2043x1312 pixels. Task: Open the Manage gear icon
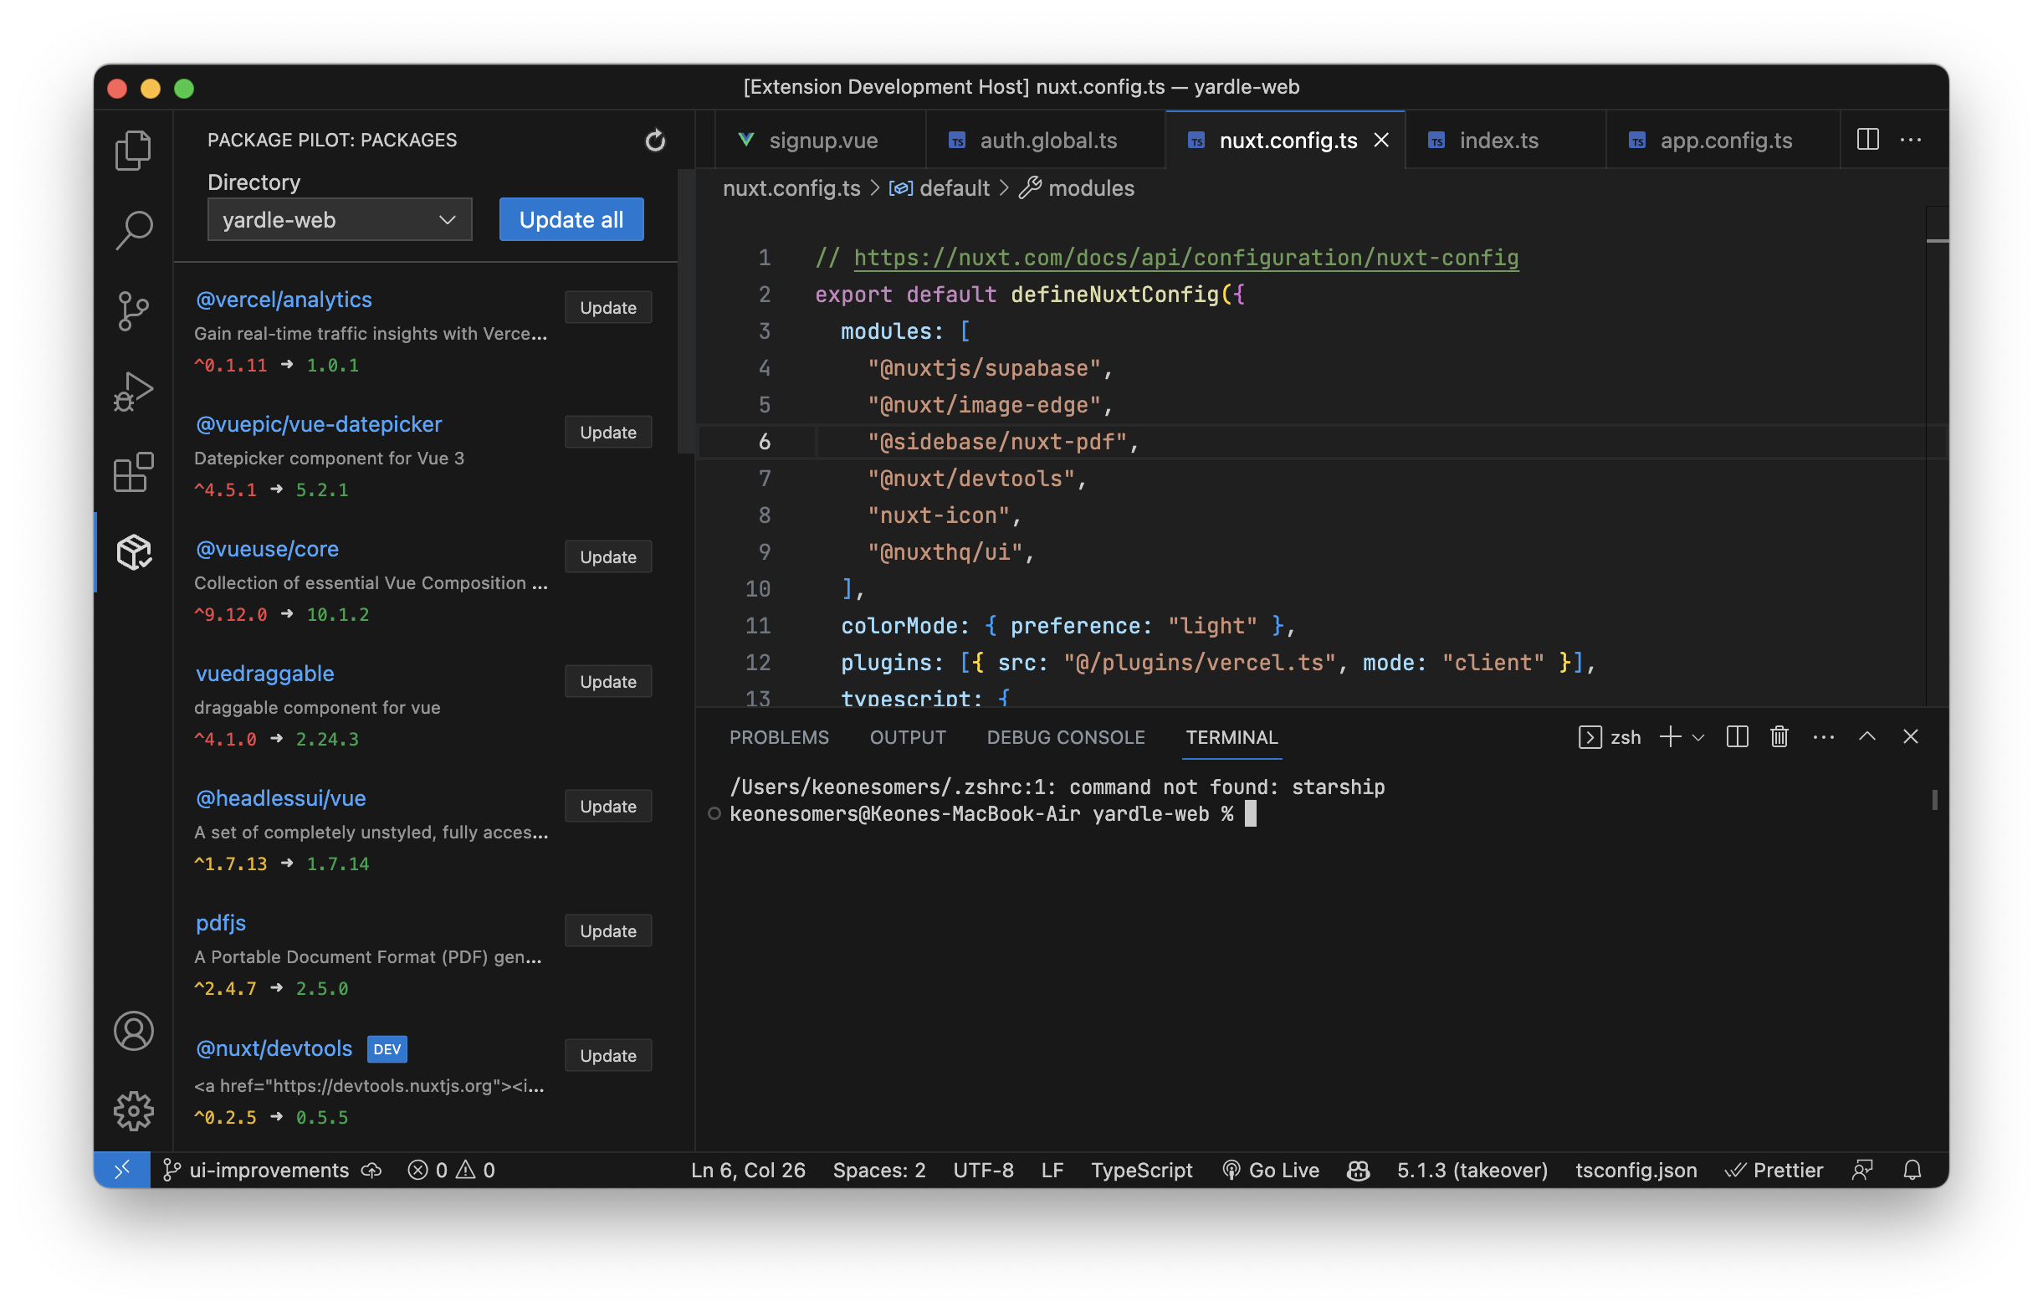click(x=134, y=1111)
